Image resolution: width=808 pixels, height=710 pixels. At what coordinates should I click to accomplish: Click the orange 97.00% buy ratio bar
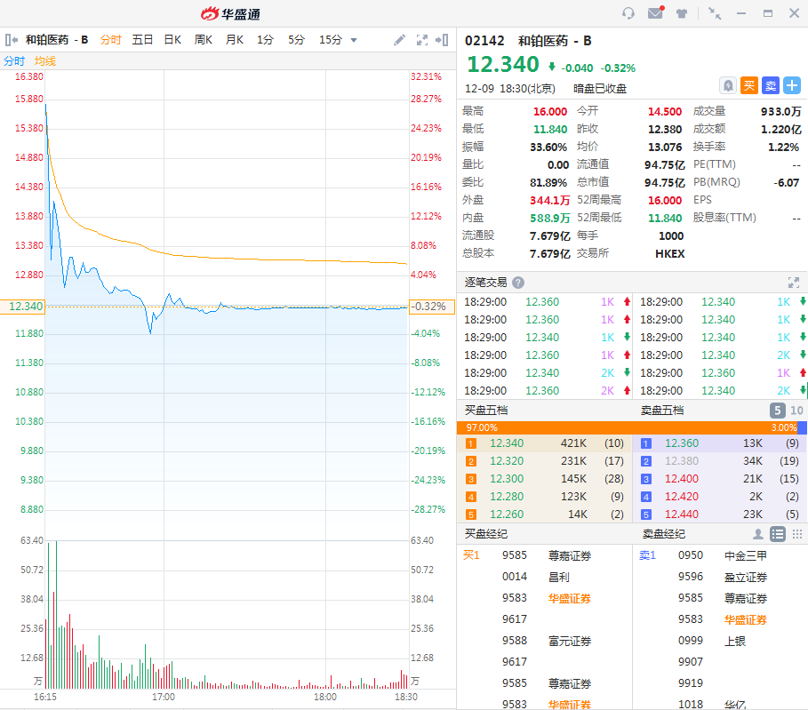point(627,427)
